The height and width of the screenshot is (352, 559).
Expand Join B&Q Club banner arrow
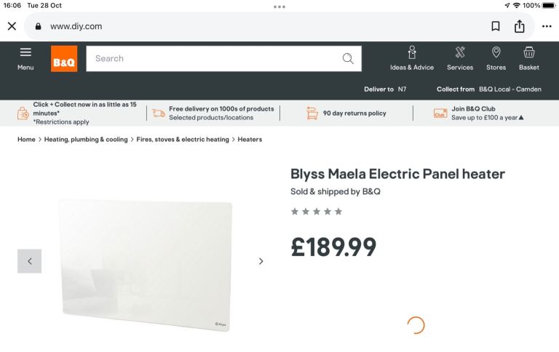tap(520, 118)
